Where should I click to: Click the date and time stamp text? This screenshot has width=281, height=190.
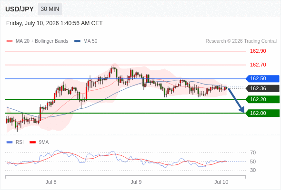pos(54,23)
